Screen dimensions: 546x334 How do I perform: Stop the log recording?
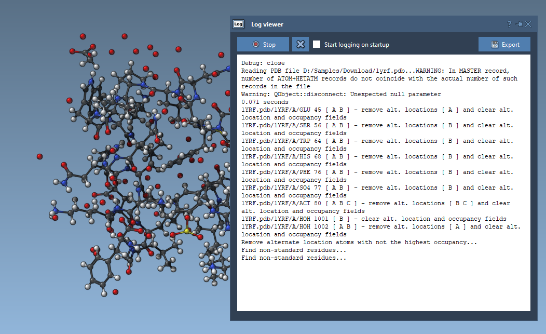click(263, 45)
